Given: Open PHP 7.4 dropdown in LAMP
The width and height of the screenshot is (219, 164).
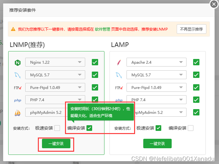Looking at the screenshot, I should tap(157, 100).
